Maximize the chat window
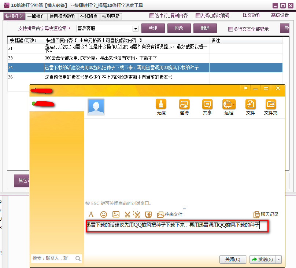 (x=266, y=88)
